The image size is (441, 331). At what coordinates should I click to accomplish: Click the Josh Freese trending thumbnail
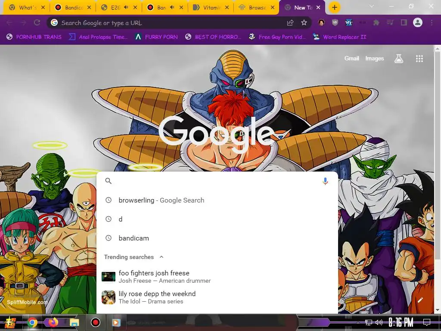108,276
